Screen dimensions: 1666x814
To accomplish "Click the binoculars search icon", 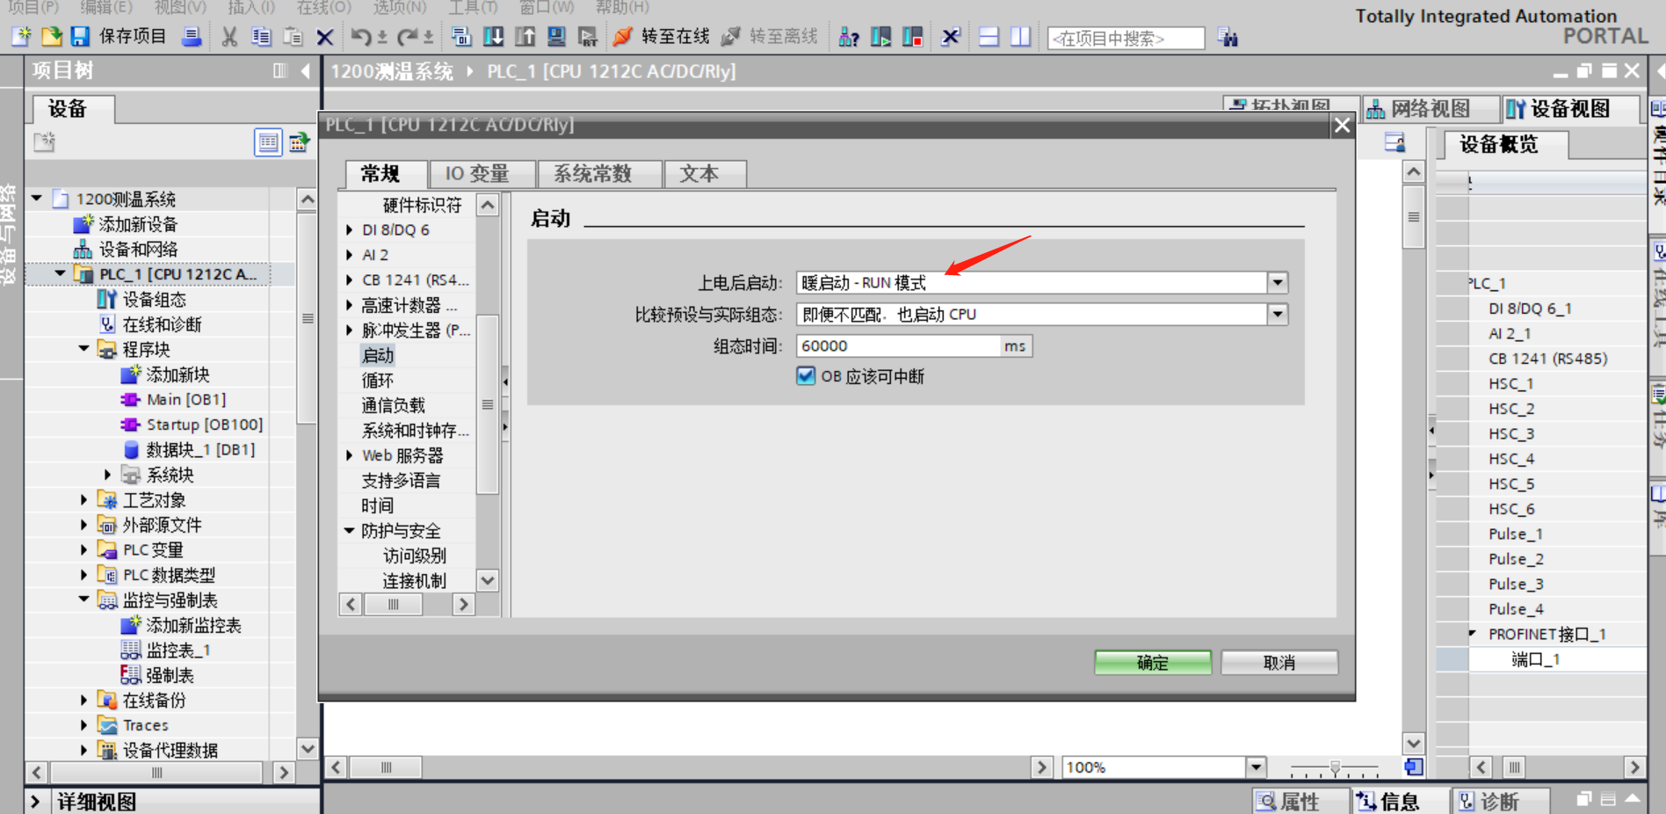I will tap(1228, 37).
